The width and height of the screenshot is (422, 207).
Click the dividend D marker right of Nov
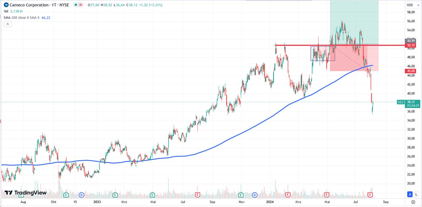(255, 195)
